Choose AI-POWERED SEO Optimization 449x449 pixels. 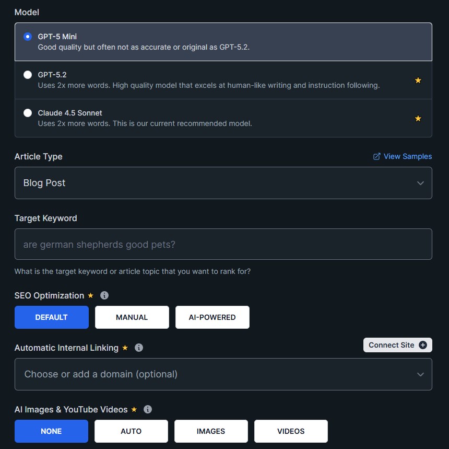(212, 317)
